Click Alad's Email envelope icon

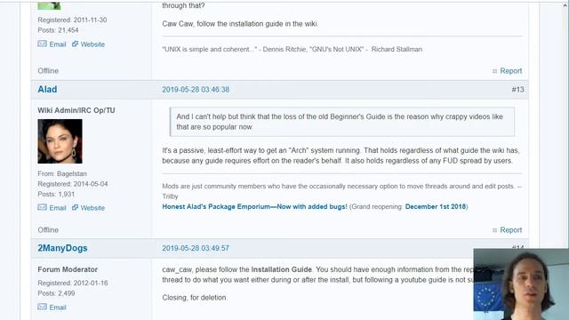(42, 207)
